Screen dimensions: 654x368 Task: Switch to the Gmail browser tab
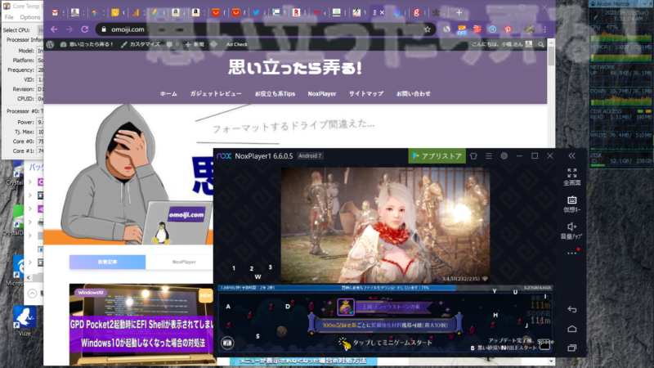55,12
